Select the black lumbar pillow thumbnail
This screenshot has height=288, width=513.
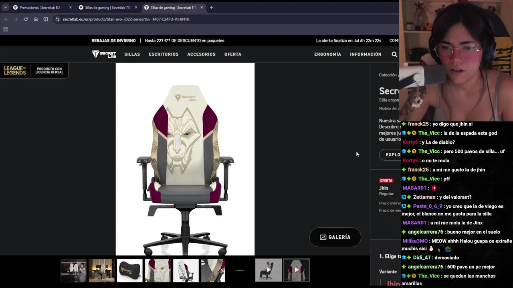(x=129, y=270)
